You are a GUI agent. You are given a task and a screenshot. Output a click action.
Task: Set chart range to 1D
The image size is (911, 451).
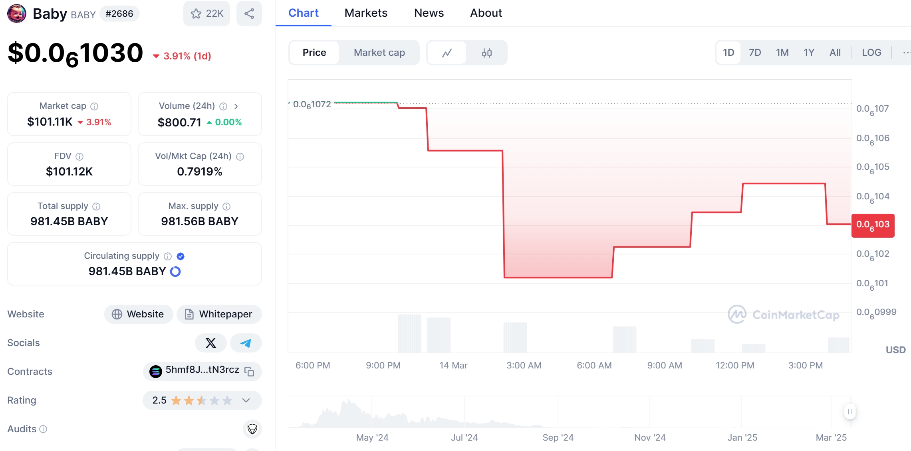pyautogui.click(x=728, y=53)
